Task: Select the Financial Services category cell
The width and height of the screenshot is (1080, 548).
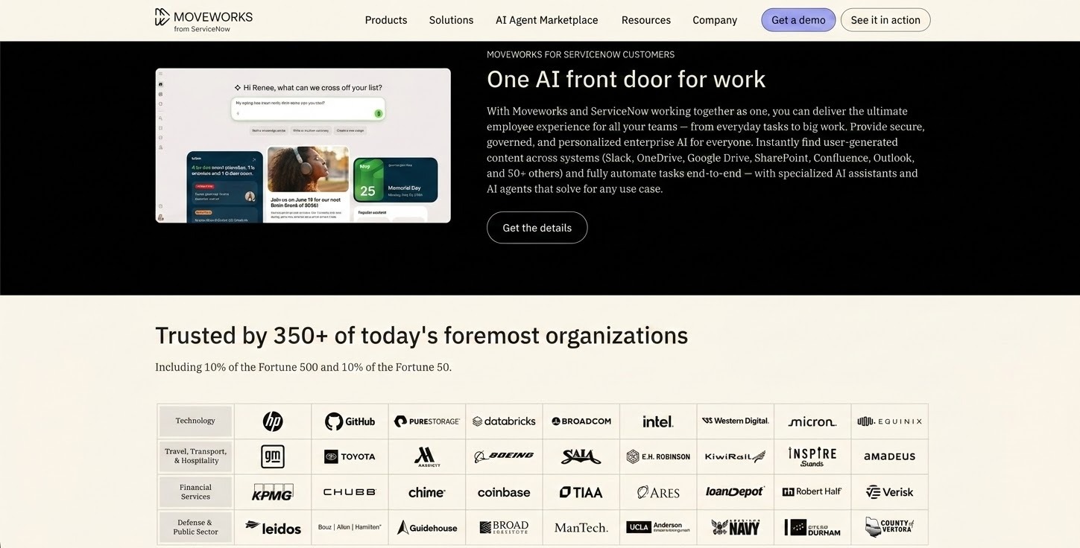Action: click(x=195, y=492)
